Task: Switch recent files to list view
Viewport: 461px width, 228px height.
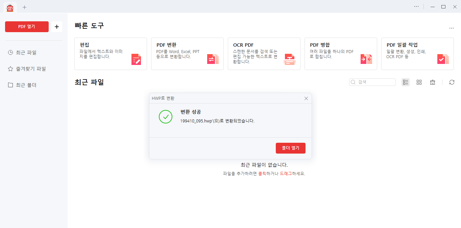Action: pyautogui.click(x=406, y=82)
